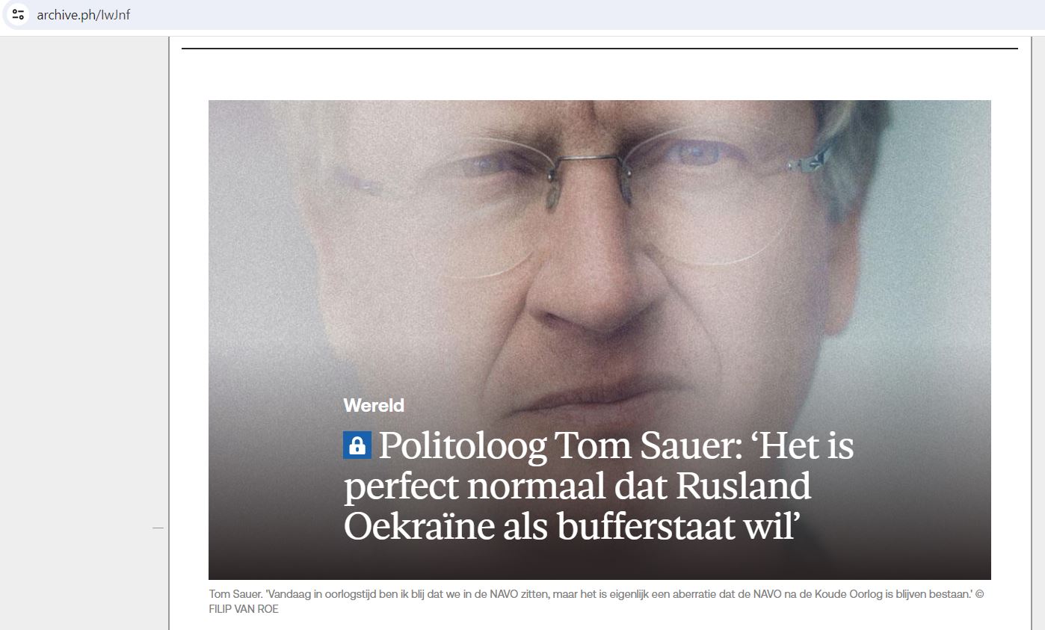Click 'Koude Oorlog' in the photo caption
This screenshot has width=1045, height=630.
819,594
